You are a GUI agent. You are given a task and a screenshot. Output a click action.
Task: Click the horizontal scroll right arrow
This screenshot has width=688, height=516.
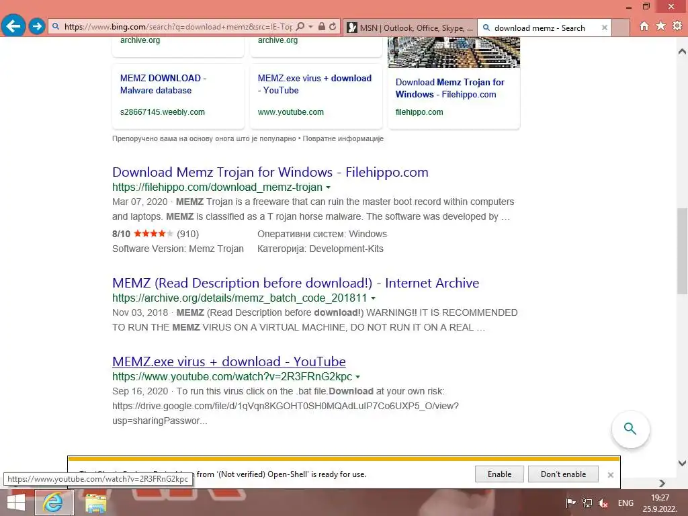(x=662, y=483)
